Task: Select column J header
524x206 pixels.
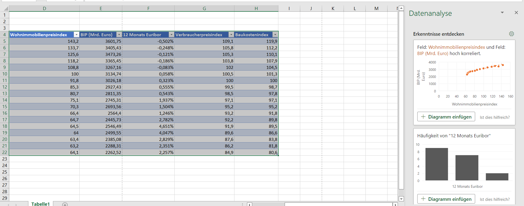Action: click(x=311, y=8)
